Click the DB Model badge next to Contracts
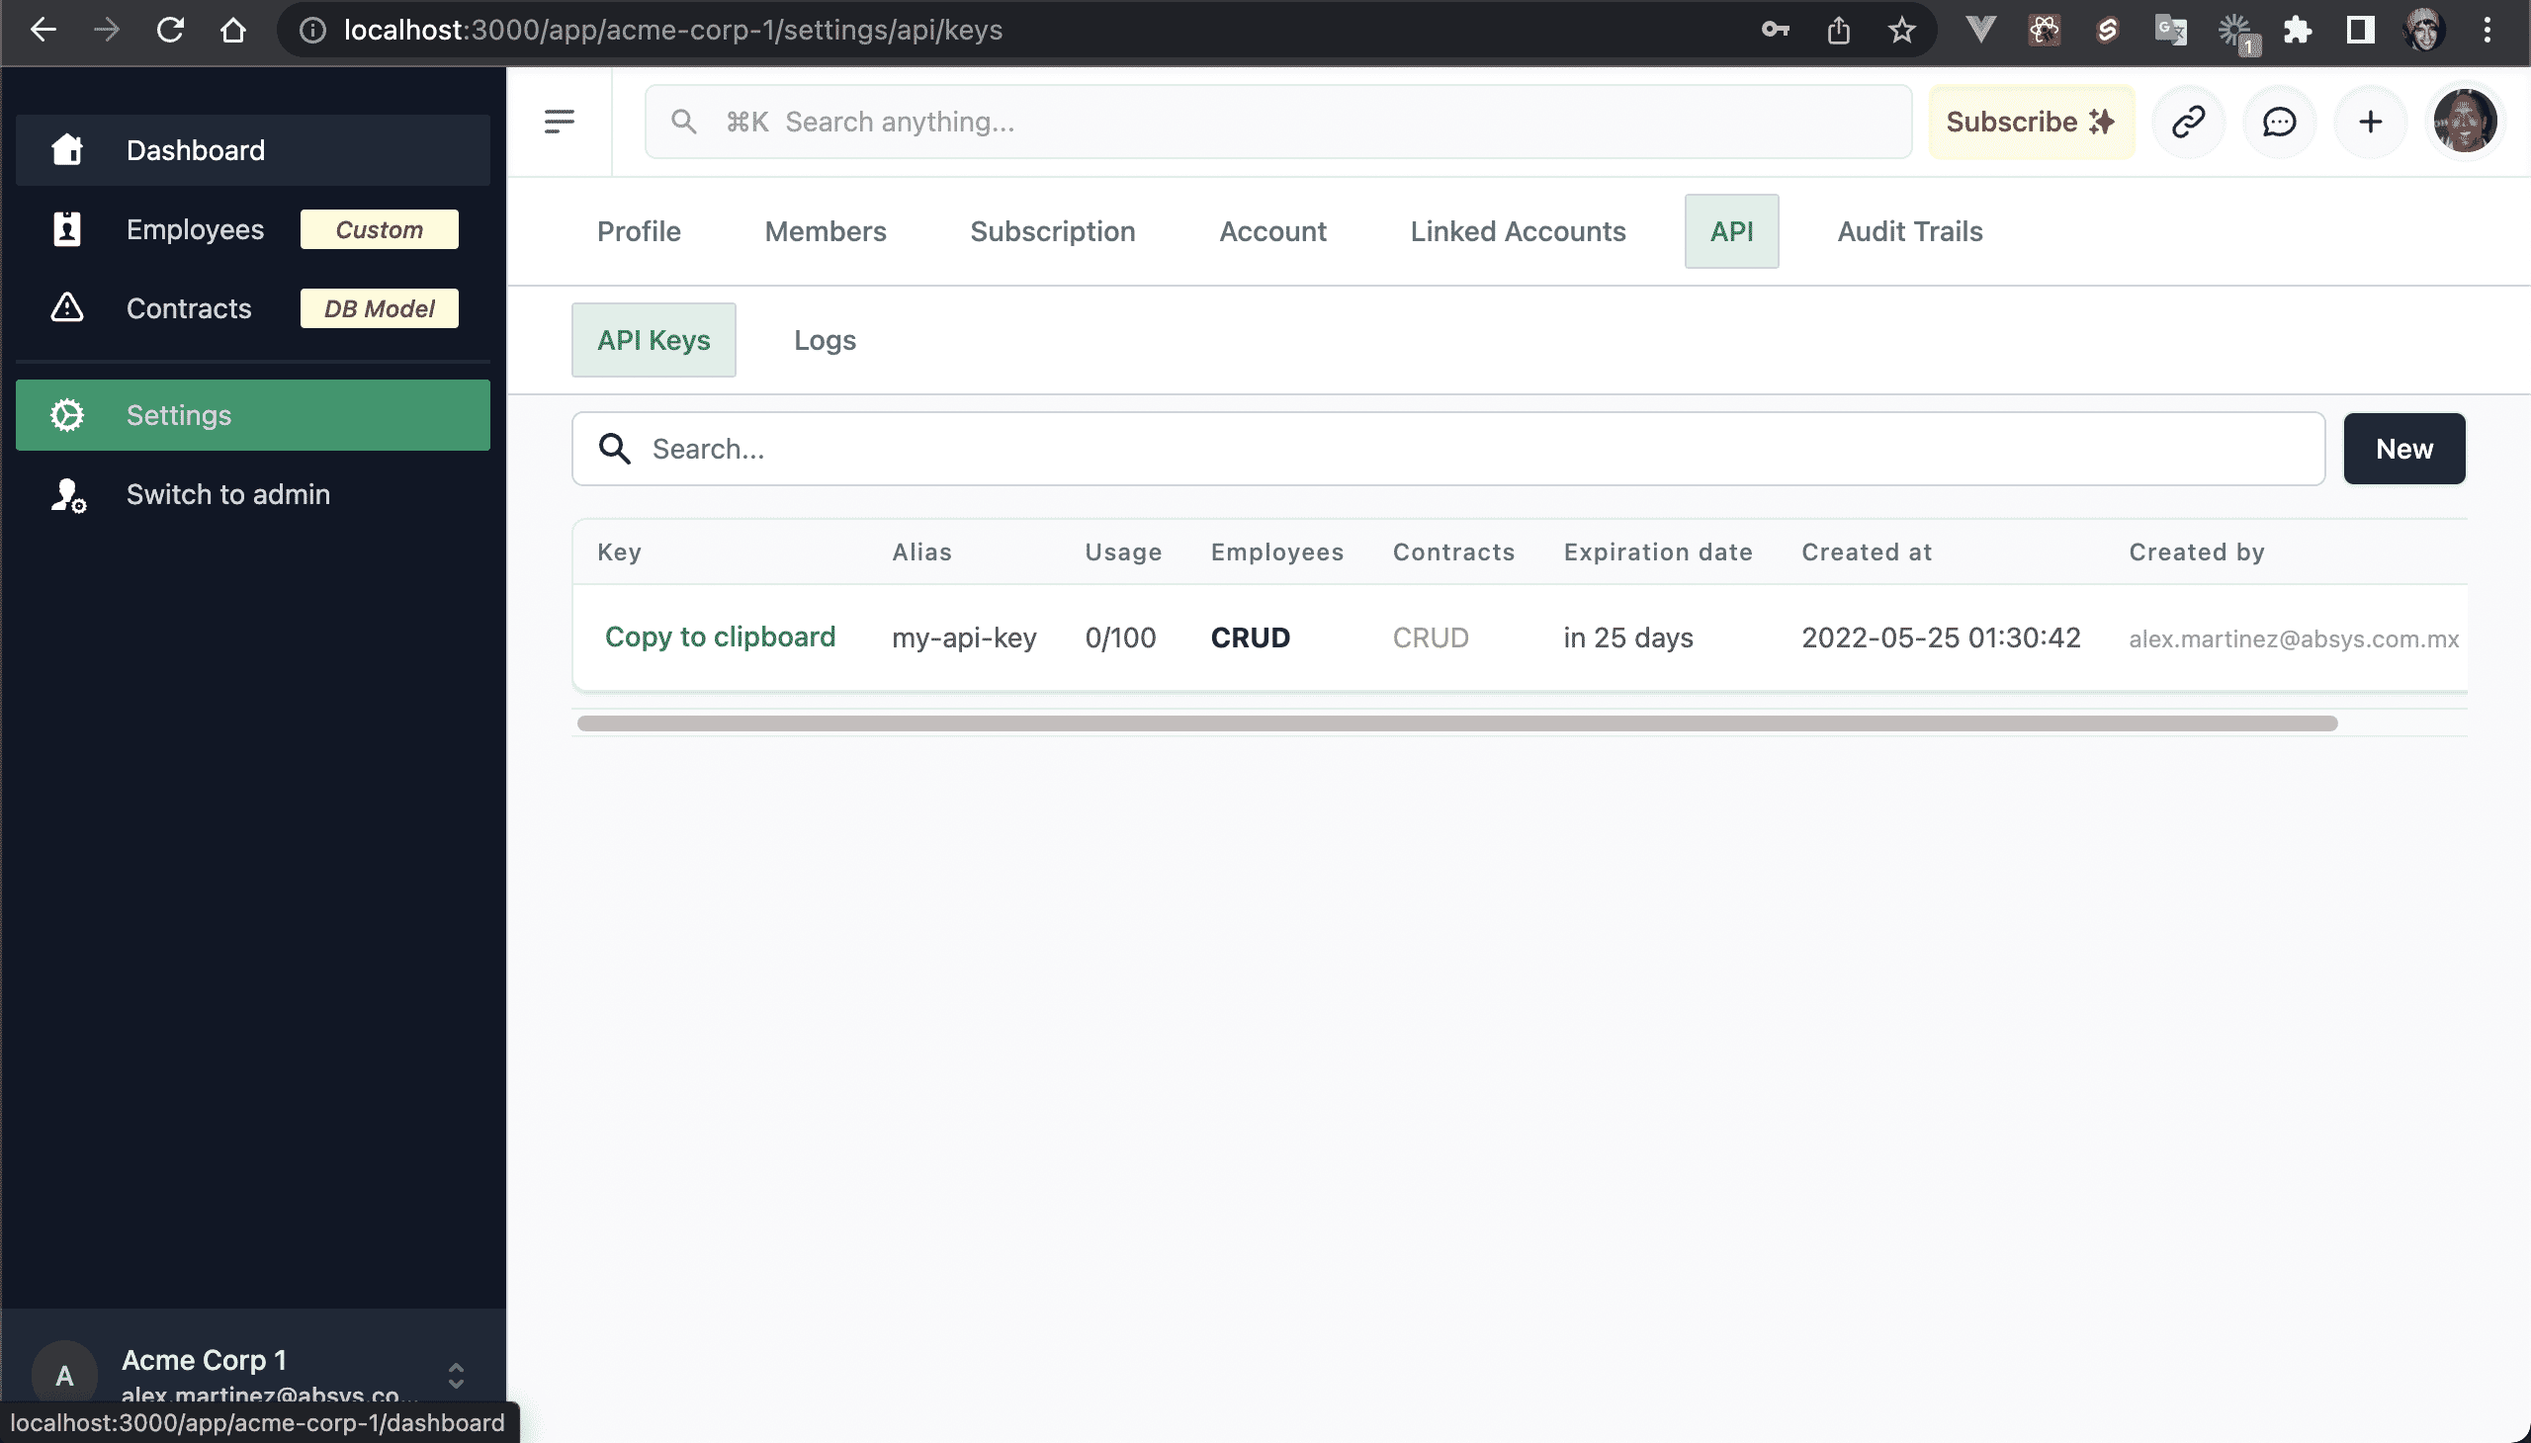This screenshot has height=1443, width=2531. tap(379, 308)
